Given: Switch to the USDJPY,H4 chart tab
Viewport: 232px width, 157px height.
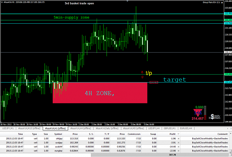Looking at the screenshot, I should tap(154, 128).
